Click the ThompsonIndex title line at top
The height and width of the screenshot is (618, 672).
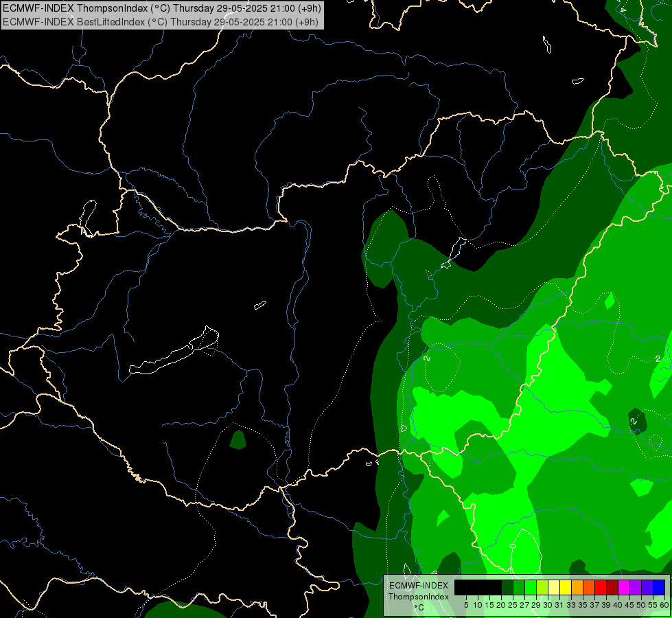pyautogui.click(x=162, y=8)
